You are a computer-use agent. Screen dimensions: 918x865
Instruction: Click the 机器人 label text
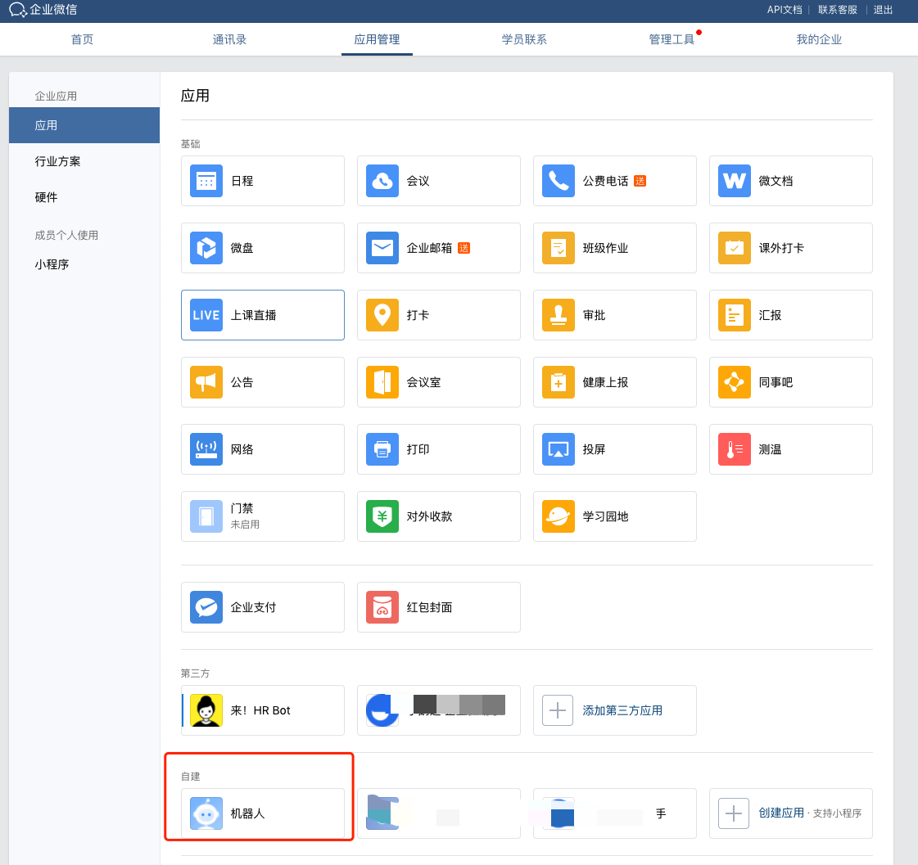247,813
